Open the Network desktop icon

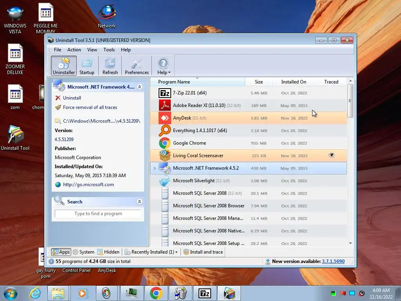107,16
